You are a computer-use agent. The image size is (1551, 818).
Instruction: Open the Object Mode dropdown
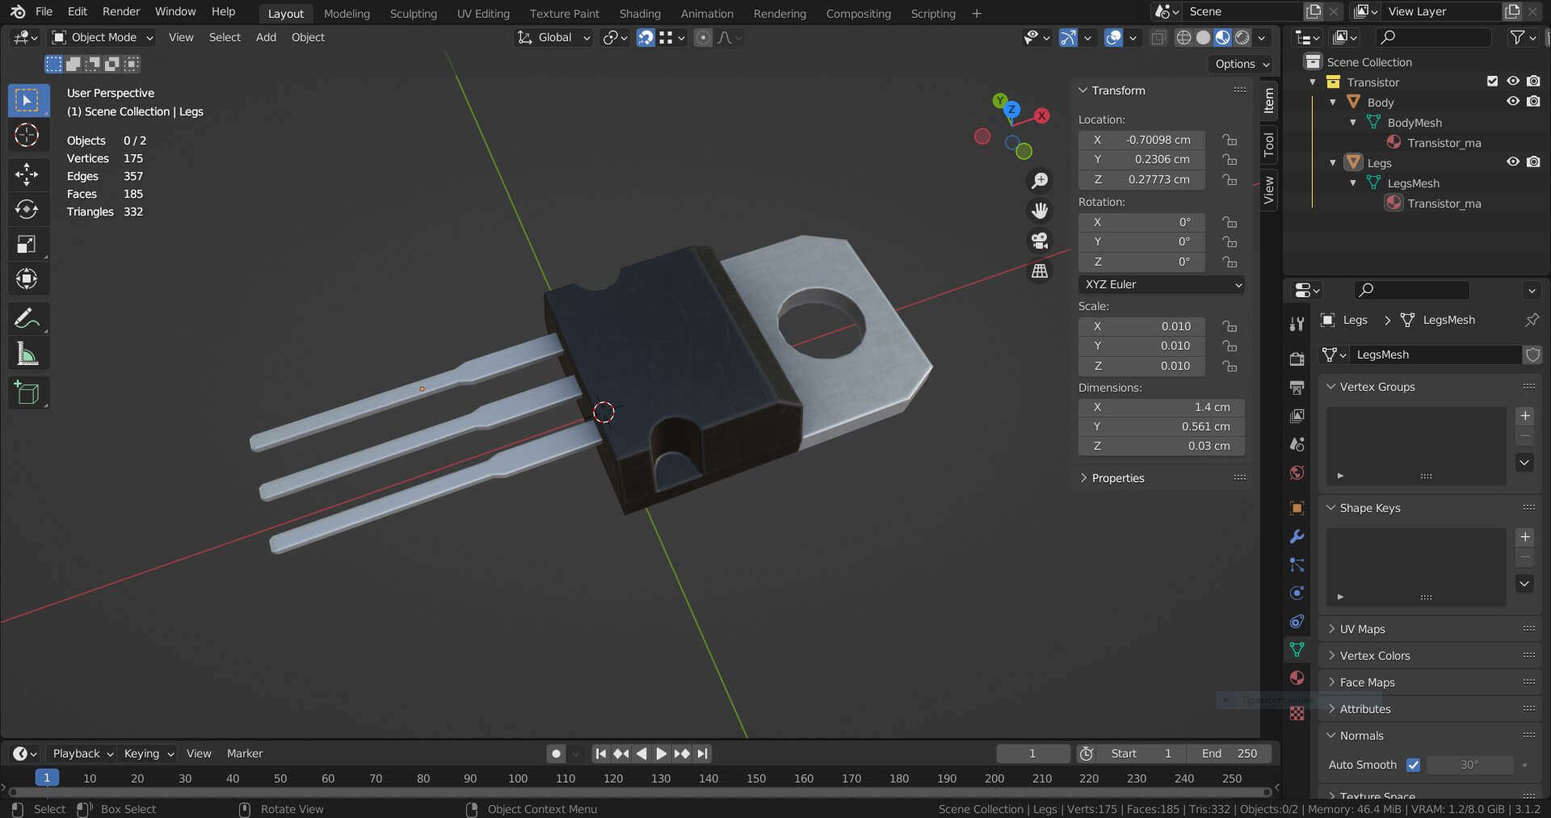(103, 37)
